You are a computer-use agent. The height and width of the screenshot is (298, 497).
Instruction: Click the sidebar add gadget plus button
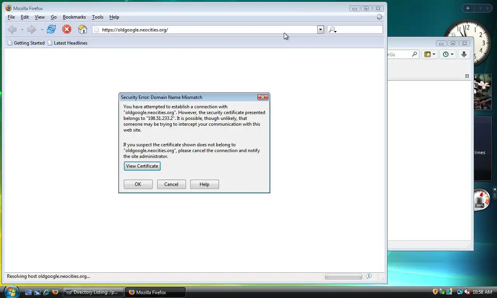468,8
